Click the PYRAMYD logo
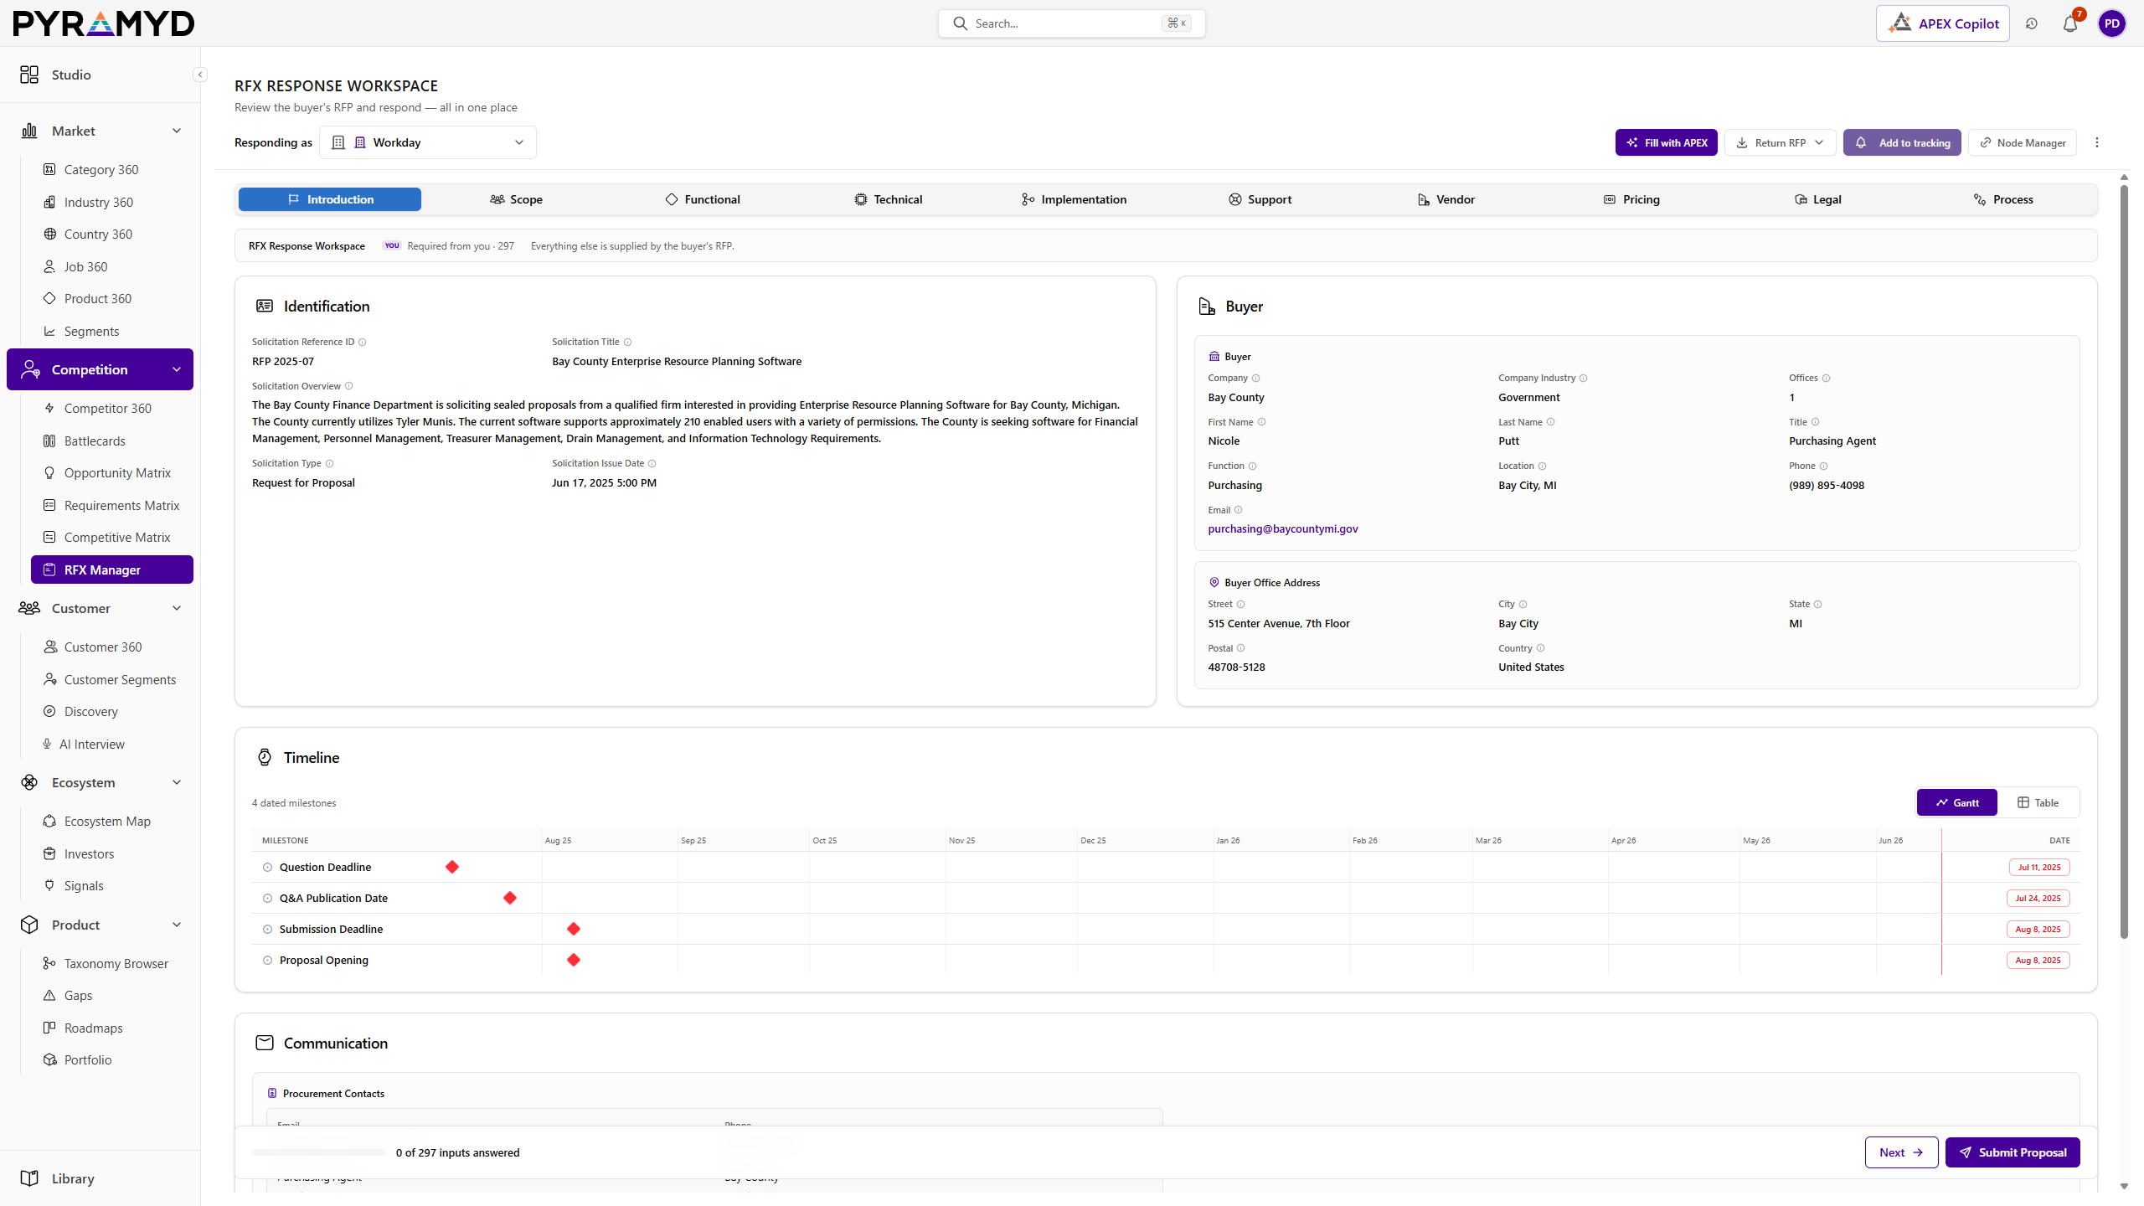The image size is (2144, 1206). 104,23
